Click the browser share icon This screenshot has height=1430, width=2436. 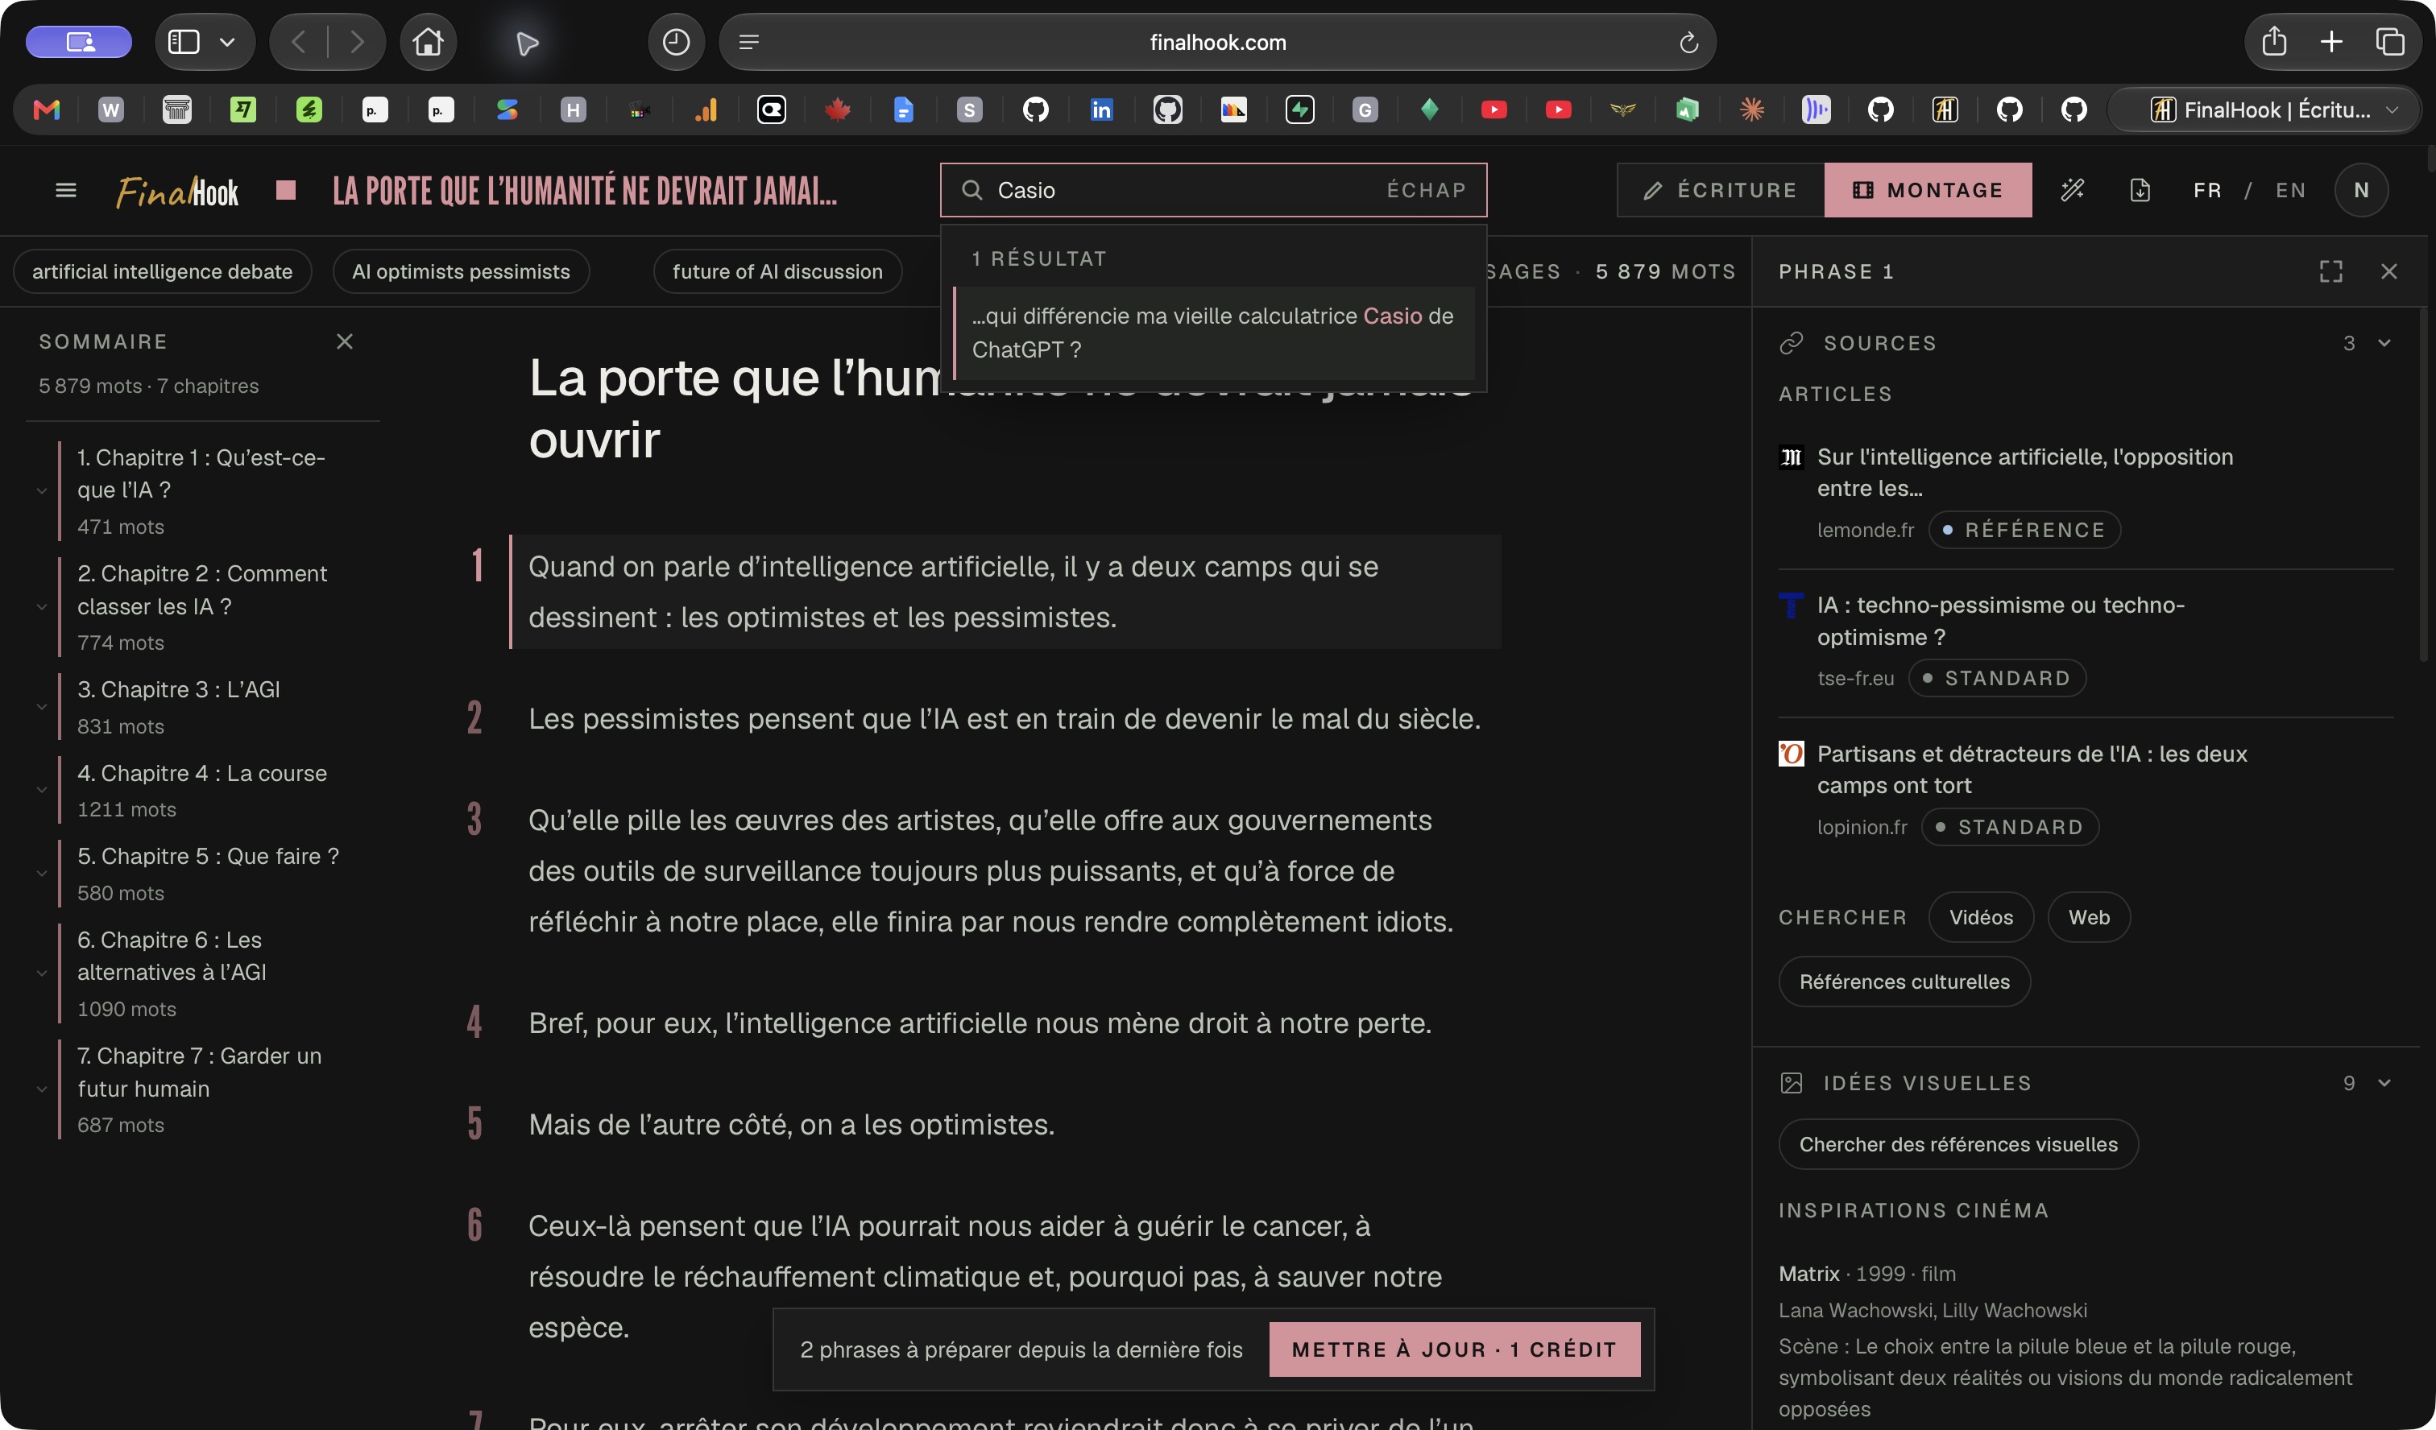2275,42
